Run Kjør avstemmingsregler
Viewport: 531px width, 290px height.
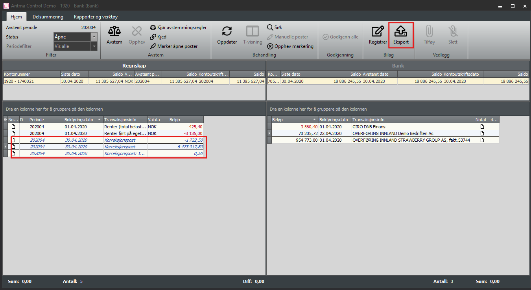tap(178, 27)
